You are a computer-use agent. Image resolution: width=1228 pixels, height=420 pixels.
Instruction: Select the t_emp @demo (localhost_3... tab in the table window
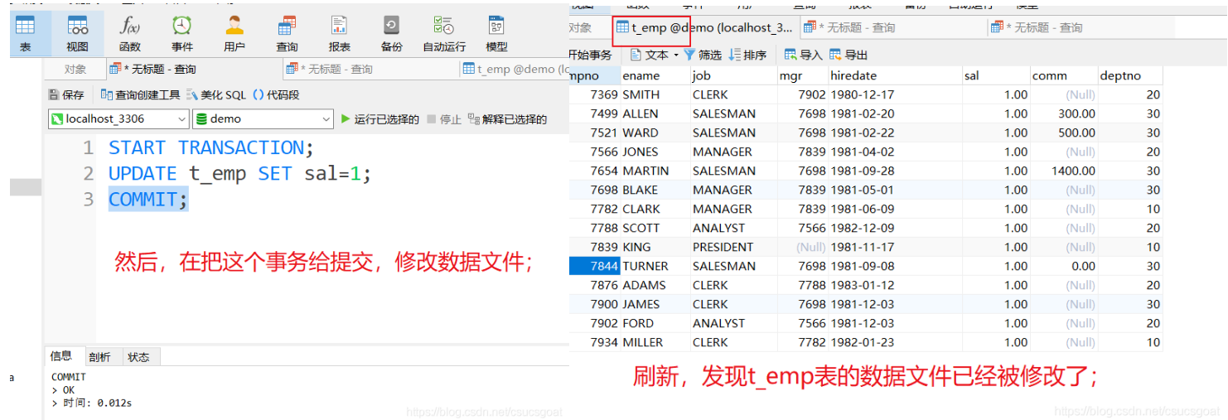tap(704, 27)
